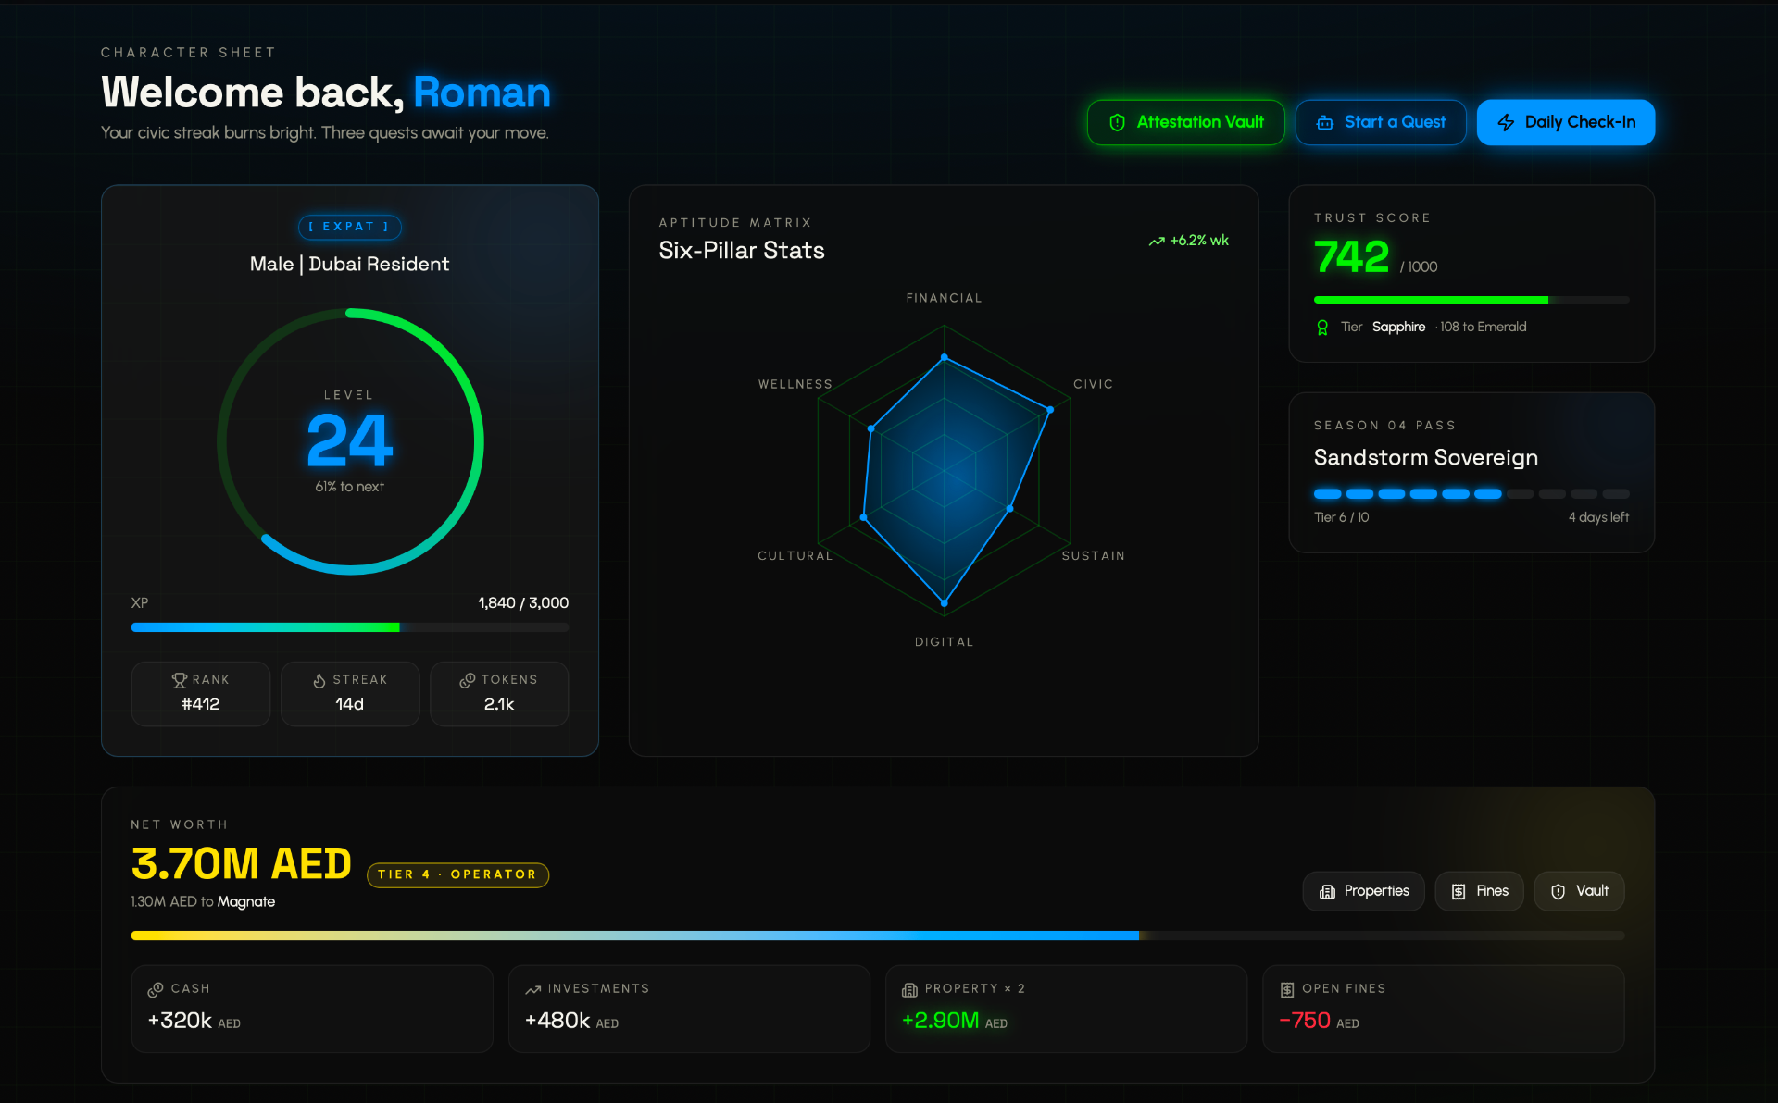Image resolution: width=1778 pixels, height=1103 pixels.
Task: Click the shield icon on Vault button
Action: tap(1559, 891)
